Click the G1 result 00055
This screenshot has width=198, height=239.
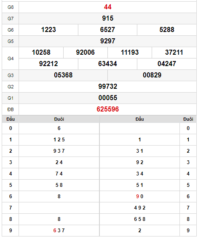tap(107, 98)
